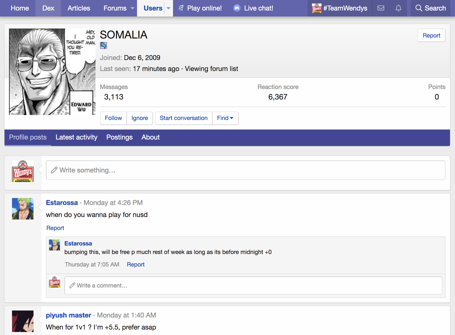Open the Users nav item

pos(153,8)
